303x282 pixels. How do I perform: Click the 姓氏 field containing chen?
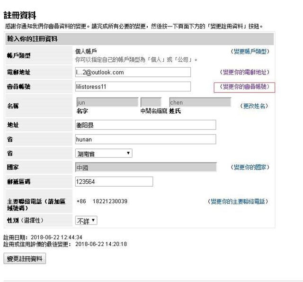[x=200, y=102]
